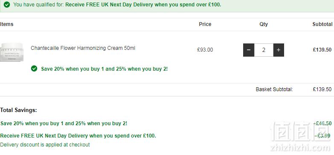Click the Subtotal column header
The height and width of the screenshot is (155, 334).
(322, 24)
